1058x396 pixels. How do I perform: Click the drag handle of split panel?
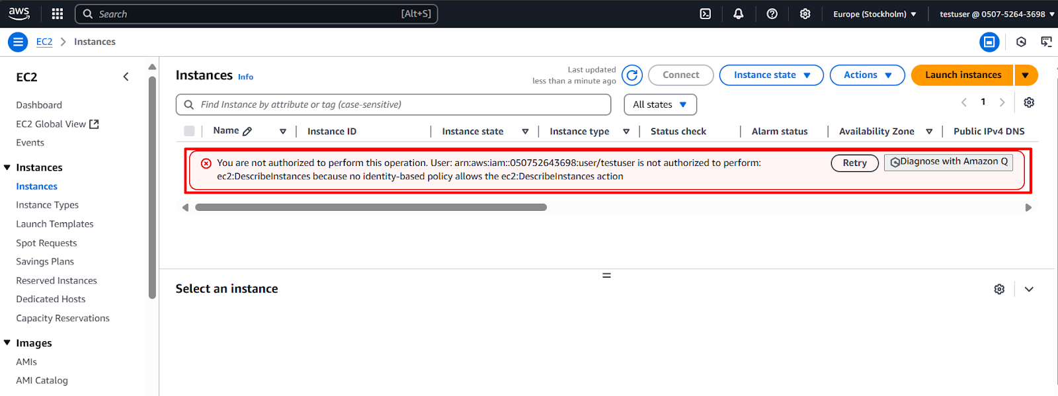pos(606,275)
